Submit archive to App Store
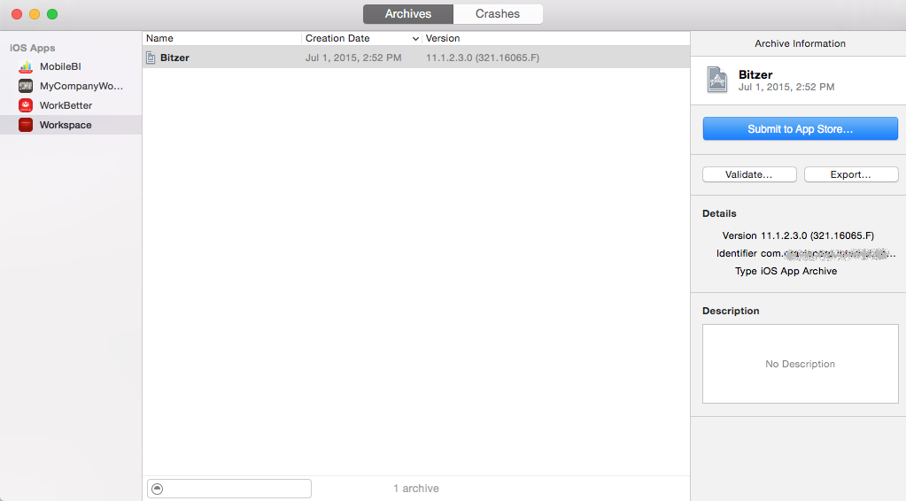Screen dimensions: 906x501 point(800,128)
